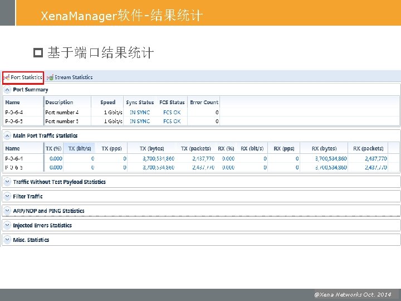Open the Stream Statistics tab

[70, 77]
